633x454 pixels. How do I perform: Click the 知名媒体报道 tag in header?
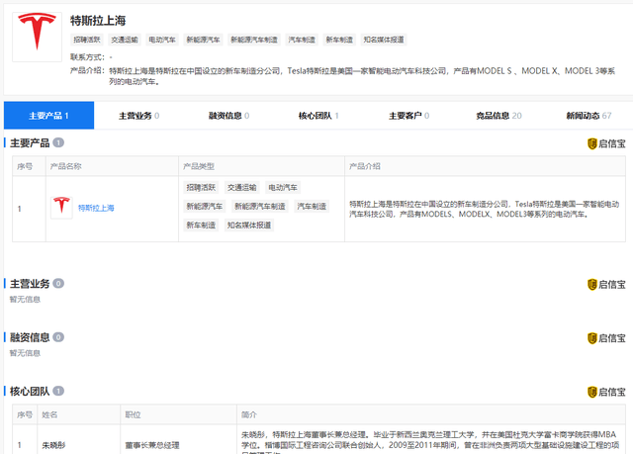(384, 40)
